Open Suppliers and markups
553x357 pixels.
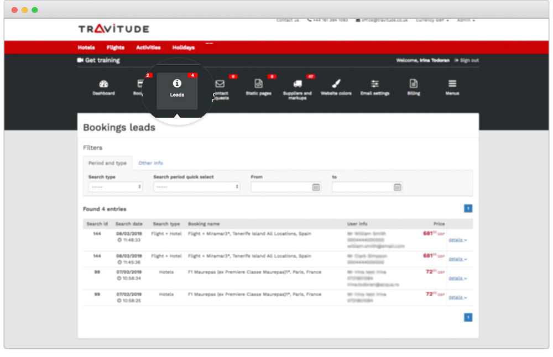[298, 88]
